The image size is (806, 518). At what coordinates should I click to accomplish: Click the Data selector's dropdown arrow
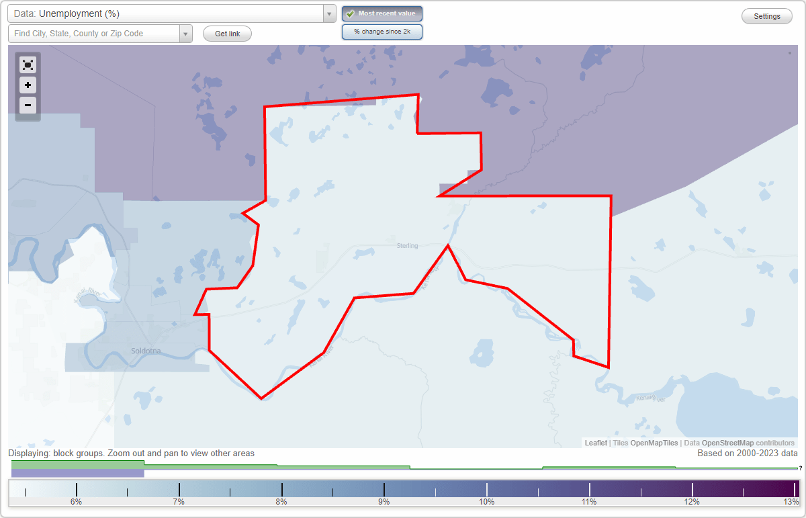(328, 13)
